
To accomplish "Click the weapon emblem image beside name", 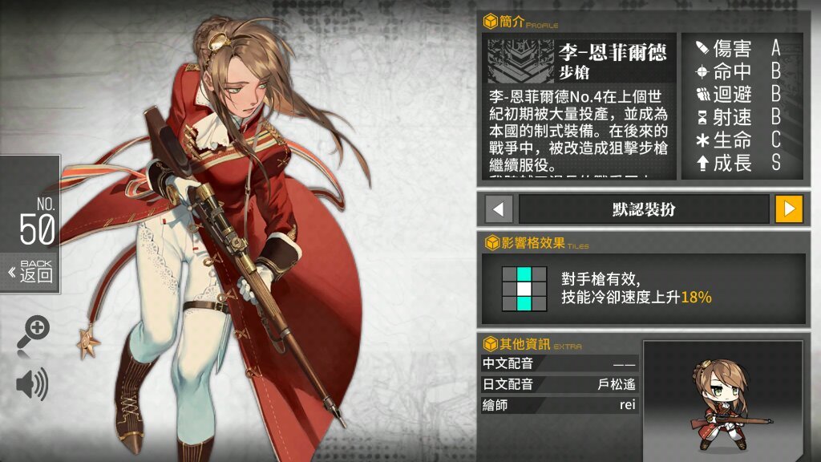I will tap(520, 61).
